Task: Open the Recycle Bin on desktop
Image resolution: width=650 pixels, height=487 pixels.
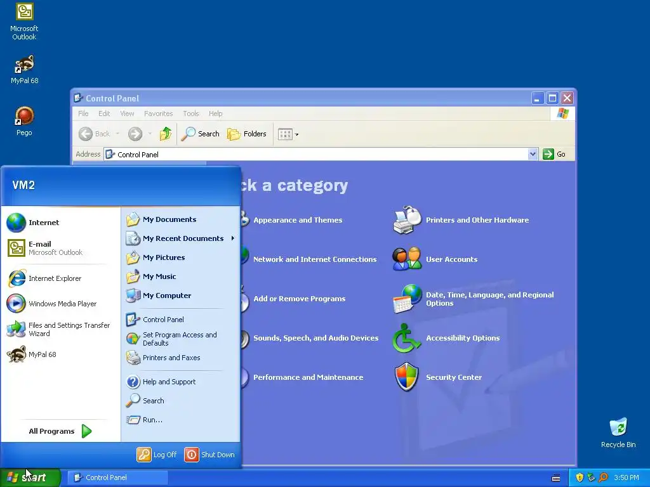Action: coord(618,433)
